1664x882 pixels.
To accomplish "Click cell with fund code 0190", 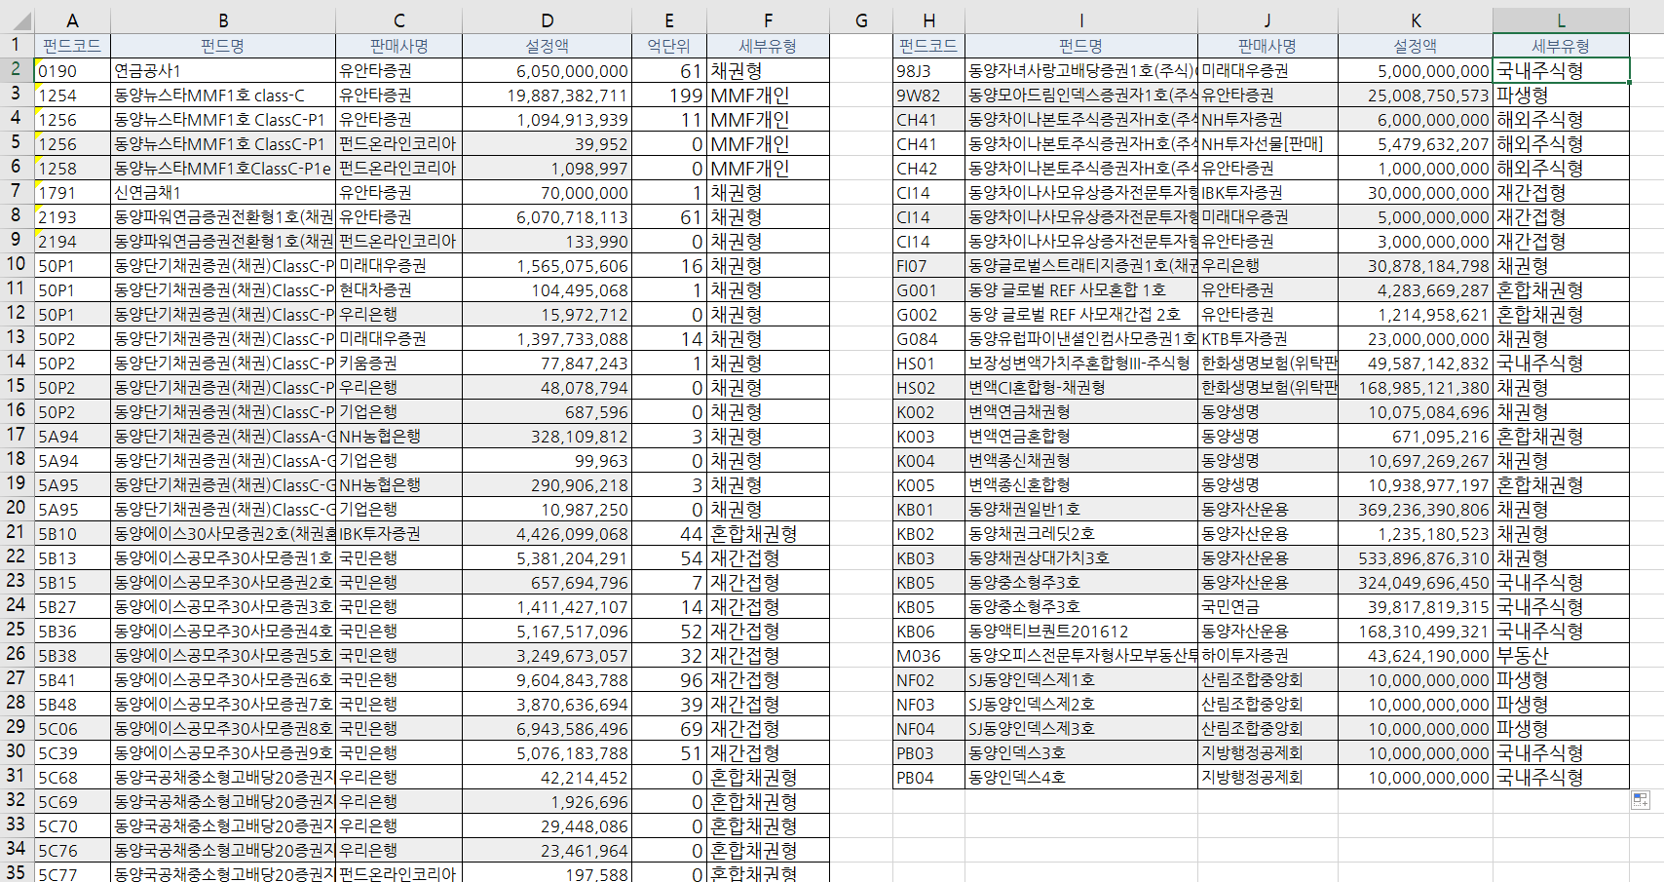I will 73,70.
